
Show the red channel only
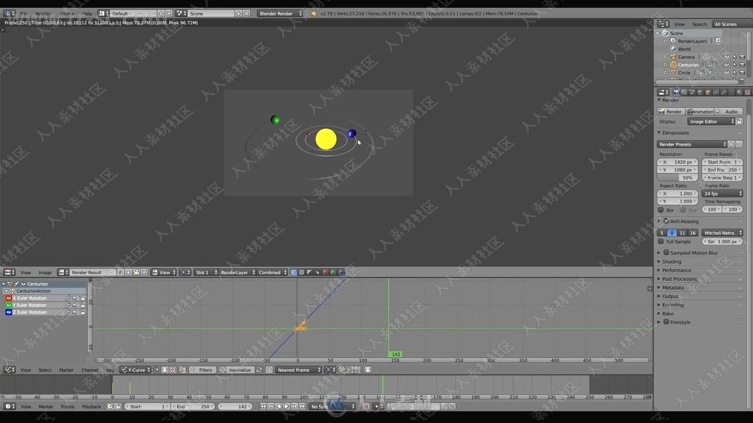point(325,273)
